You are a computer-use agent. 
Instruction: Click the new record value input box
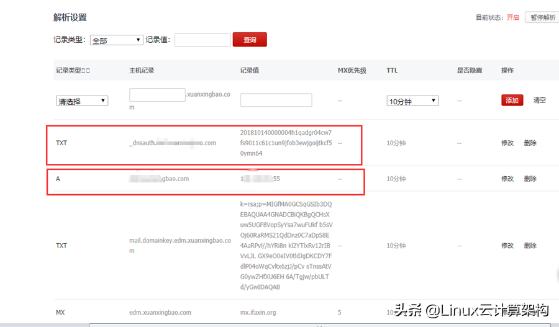(276, 100)
